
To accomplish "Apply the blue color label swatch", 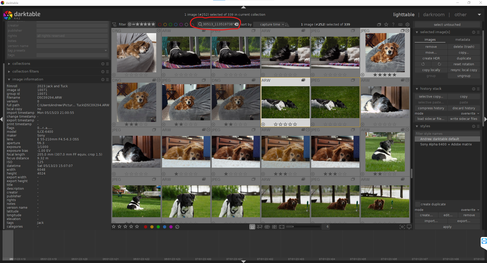I will (x=165, y=227).
